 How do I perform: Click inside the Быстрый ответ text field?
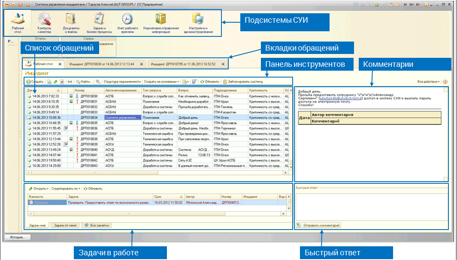tap(372, 206)
